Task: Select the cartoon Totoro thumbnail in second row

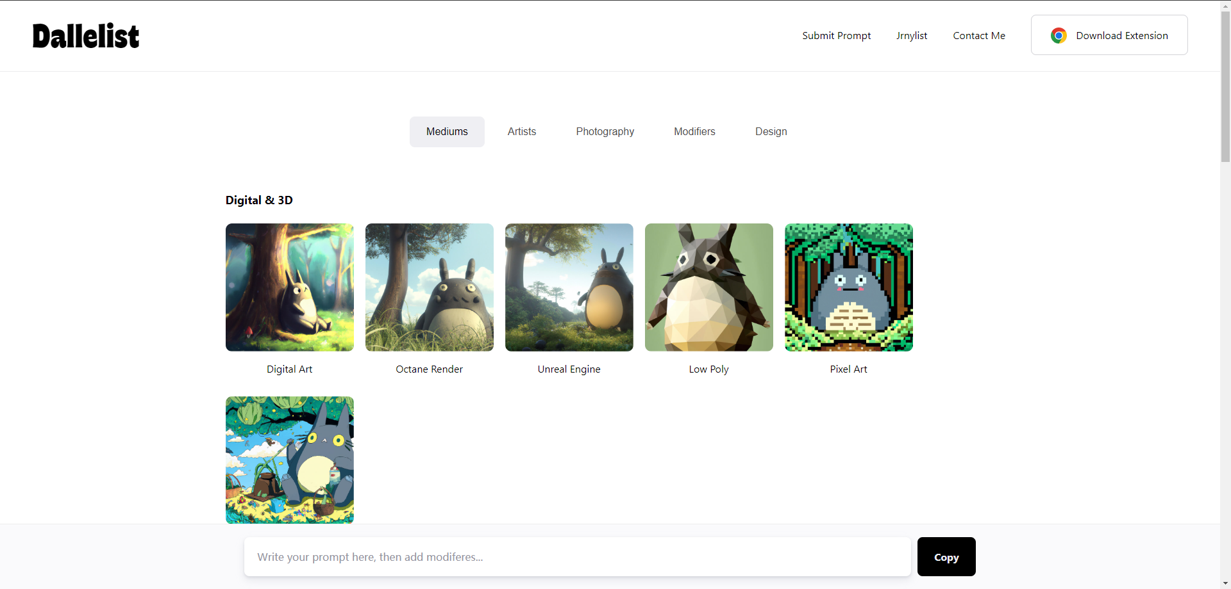Action: 290,460
